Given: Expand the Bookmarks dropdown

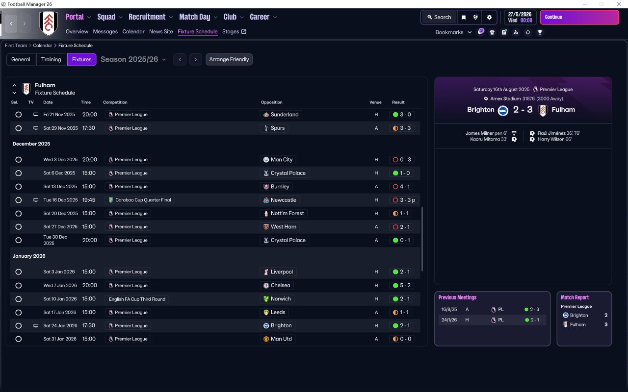Looking at the screenshot, I should pyautogui.click(x=453, y=32).
